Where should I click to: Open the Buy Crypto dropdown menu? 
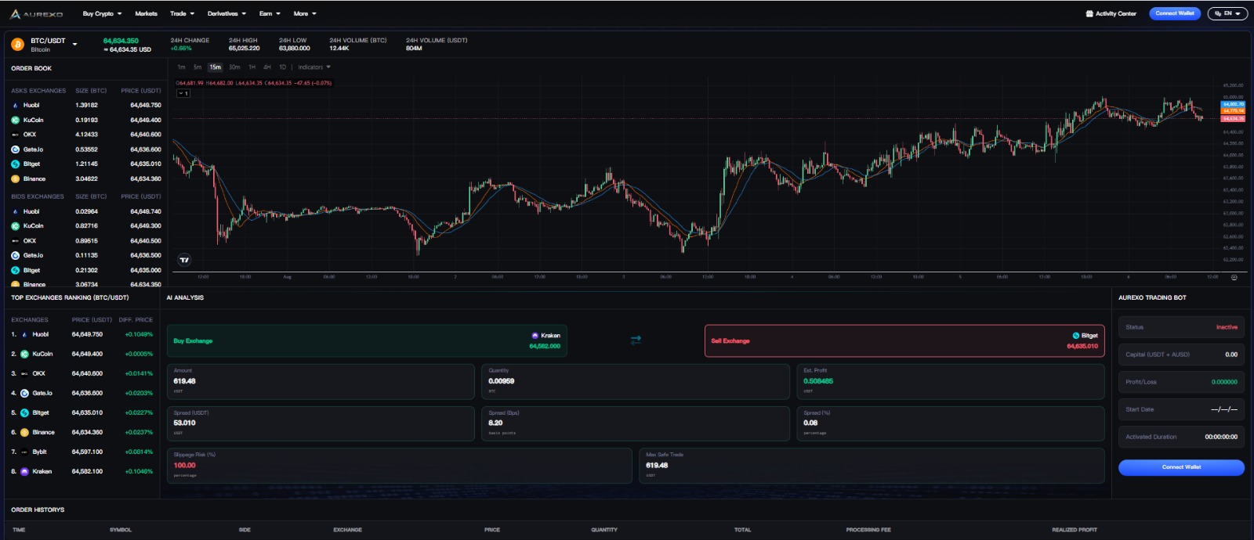point(102,13)
